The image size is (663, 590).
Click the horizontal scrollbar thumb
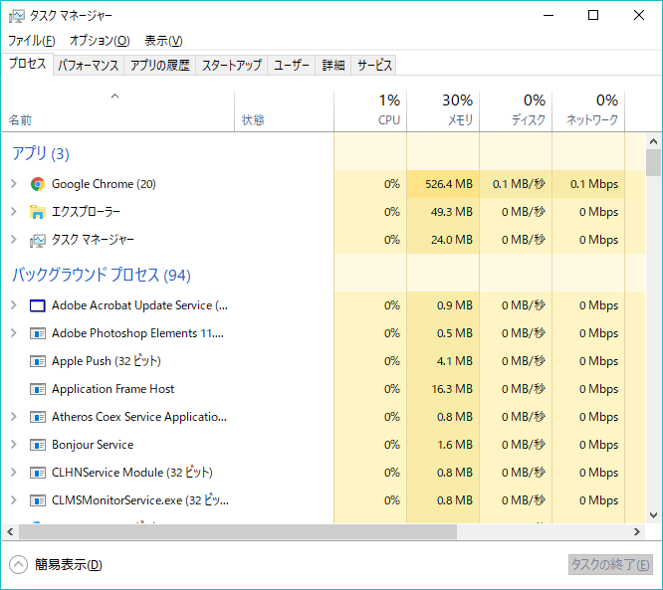[238, 531]
